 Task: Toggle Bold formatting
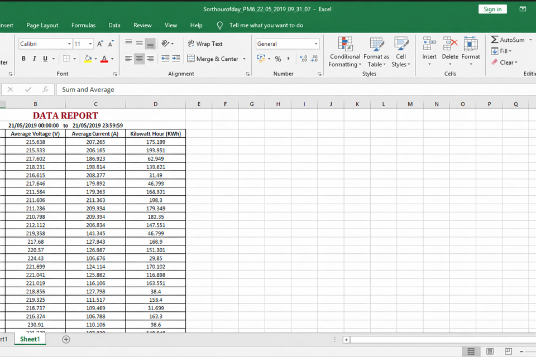23,59
